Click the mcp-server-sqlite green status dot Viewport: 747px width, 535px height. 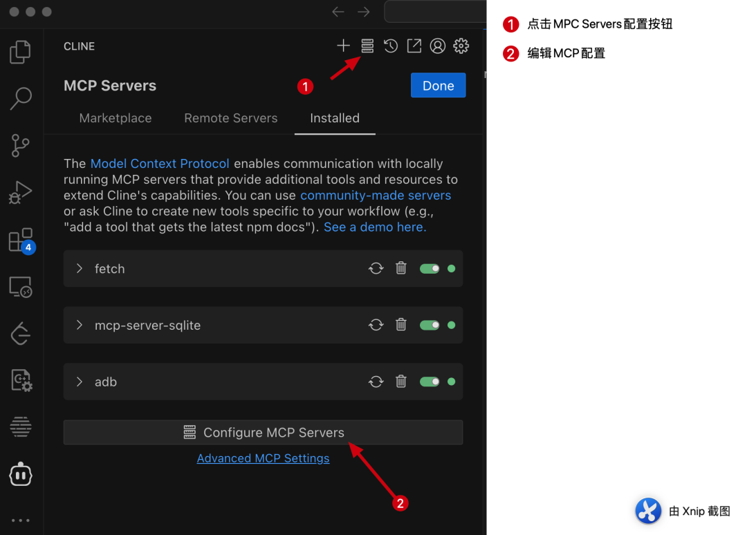tap(451, 325)
